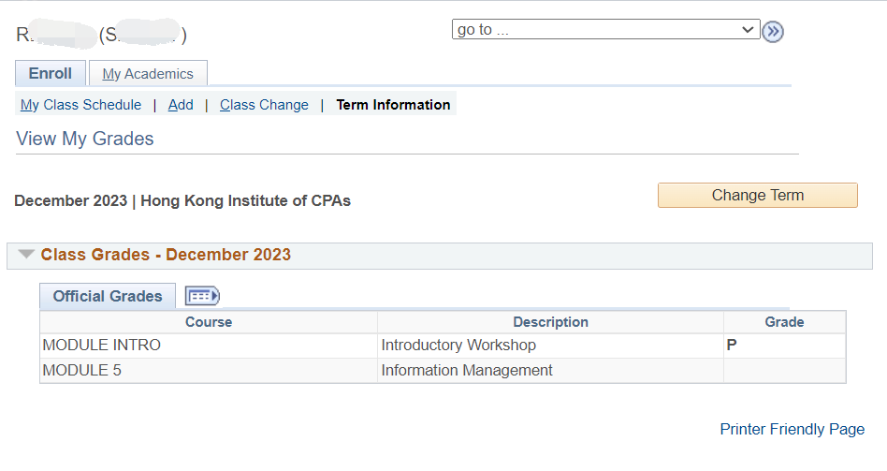Click the go-to double-arrow icon button

(772, 32)
